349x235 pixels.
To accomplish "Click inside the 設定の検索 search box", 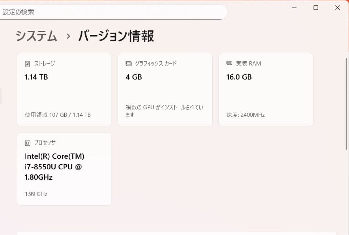I will pos(113,12).
